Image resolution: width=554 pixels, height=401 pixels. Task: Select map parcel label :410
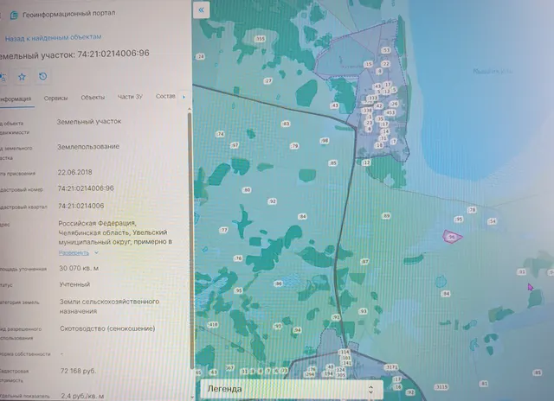point(214,324)
